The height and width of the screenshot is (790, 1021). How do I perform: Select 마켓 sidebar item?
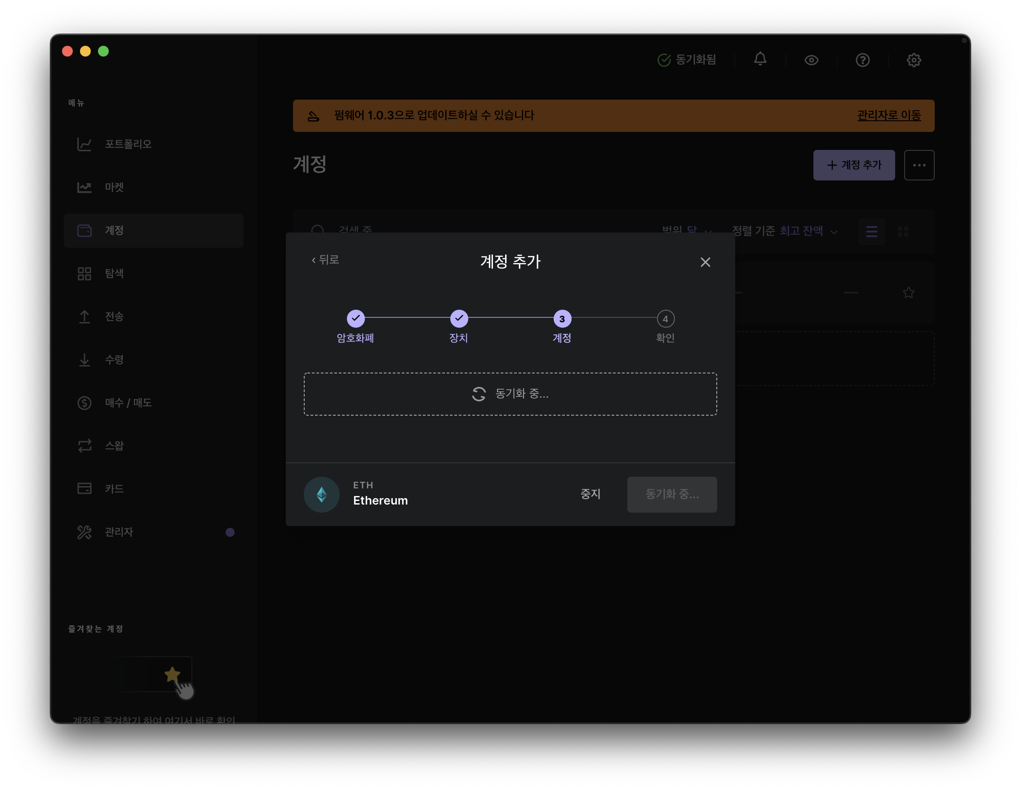click(114, 187)
